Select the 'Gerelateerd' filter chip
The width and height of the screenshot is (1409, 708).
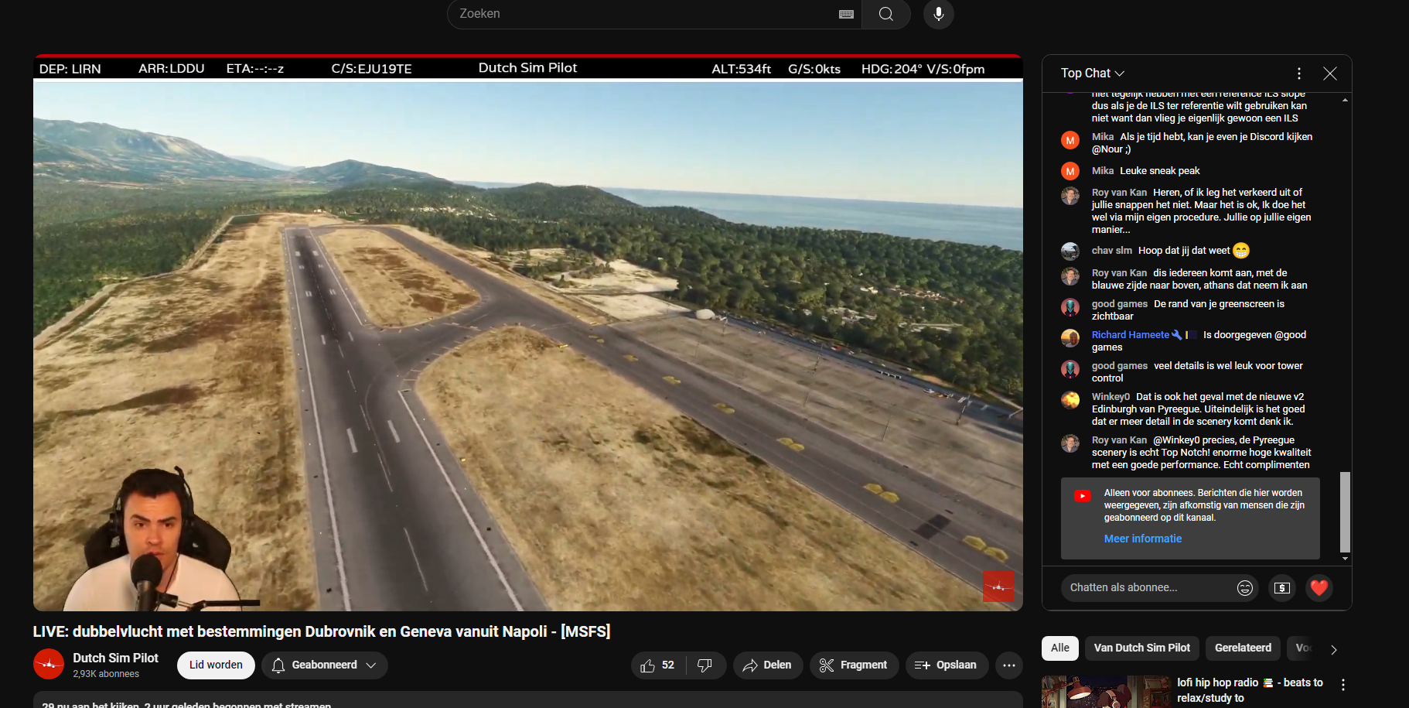1242,648
